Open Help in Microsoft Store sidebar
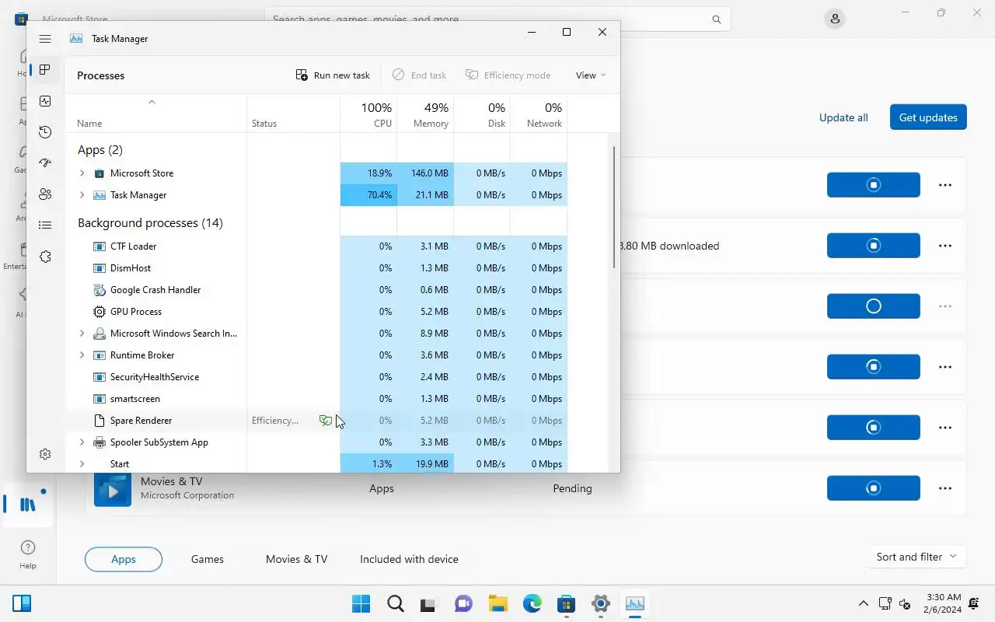The width and height of the screenshot is (995, 622). coord(28,554)
